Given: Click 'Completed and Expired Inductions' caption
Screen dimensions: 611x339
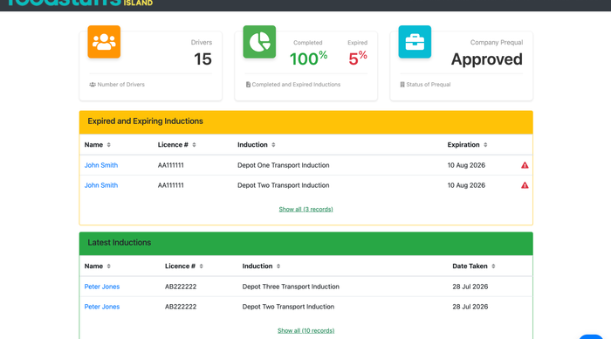Looking at the screenshot, I should point(296,85).
